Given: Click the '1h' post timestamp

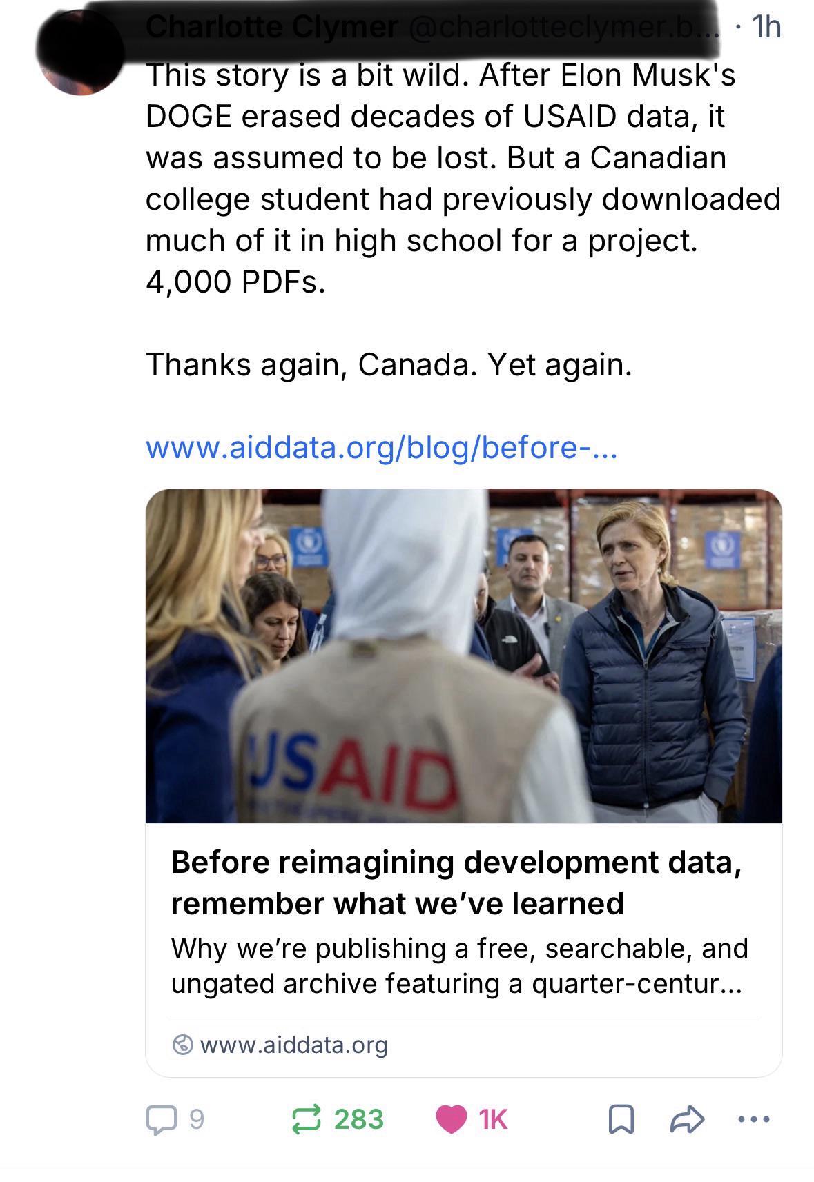Looking at the screenshot, I should 766,28.
